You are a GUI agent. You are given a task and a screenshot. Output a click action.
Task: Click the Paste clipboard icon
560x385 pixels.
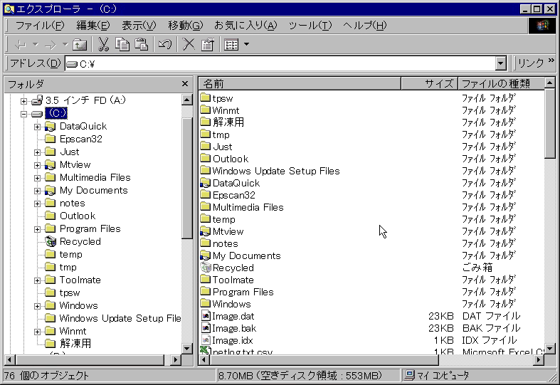[142, 44]
